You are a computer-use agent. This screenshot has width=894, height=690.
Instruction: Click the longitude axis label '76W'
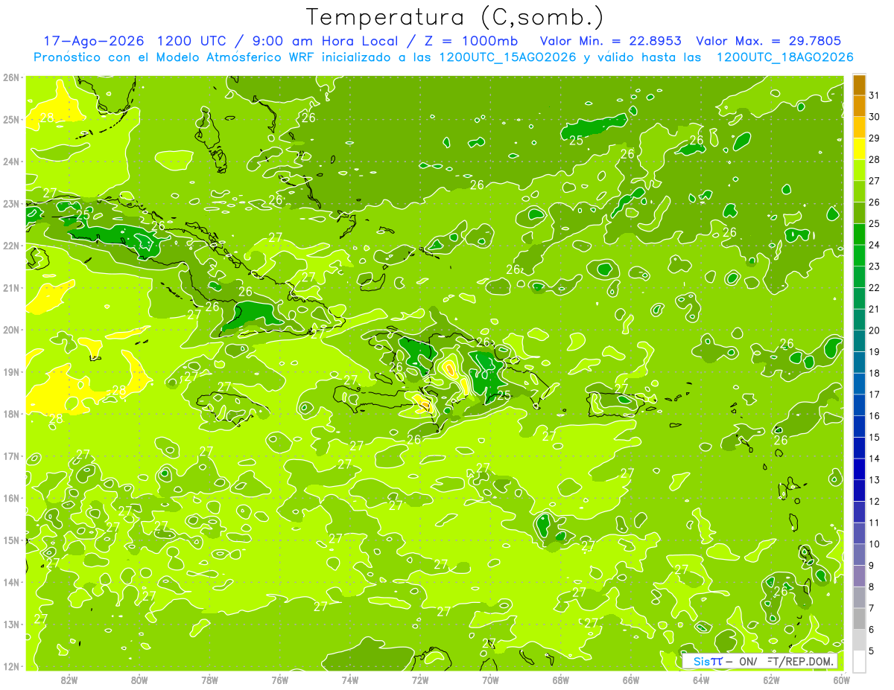click(x=280, y=680)
